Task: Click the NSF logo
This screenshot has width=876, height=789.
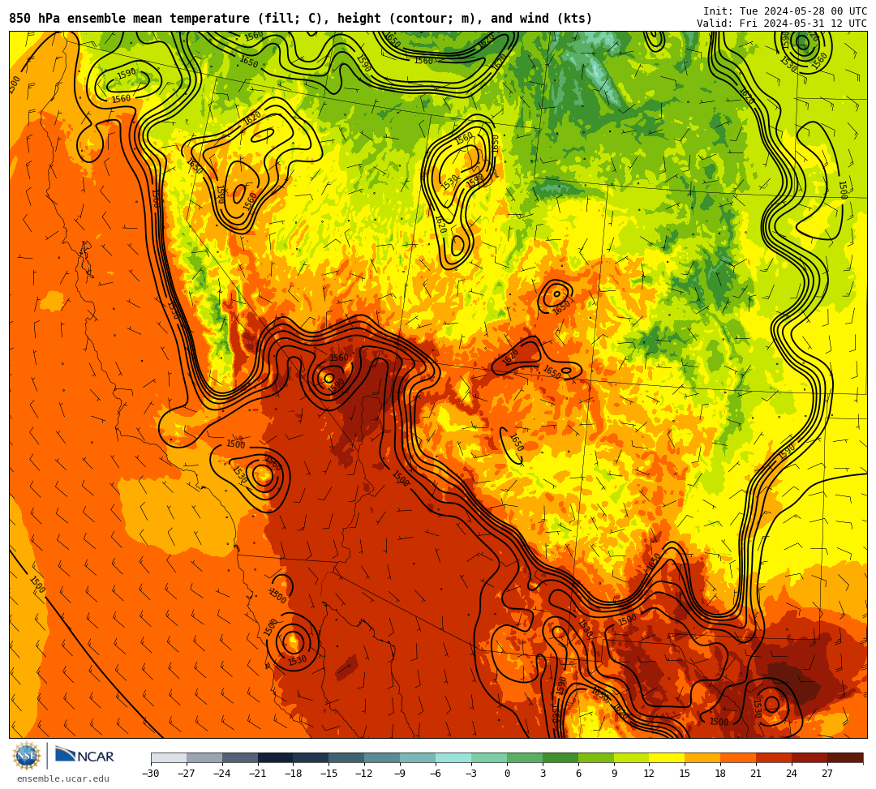Action: coord(26,757)
